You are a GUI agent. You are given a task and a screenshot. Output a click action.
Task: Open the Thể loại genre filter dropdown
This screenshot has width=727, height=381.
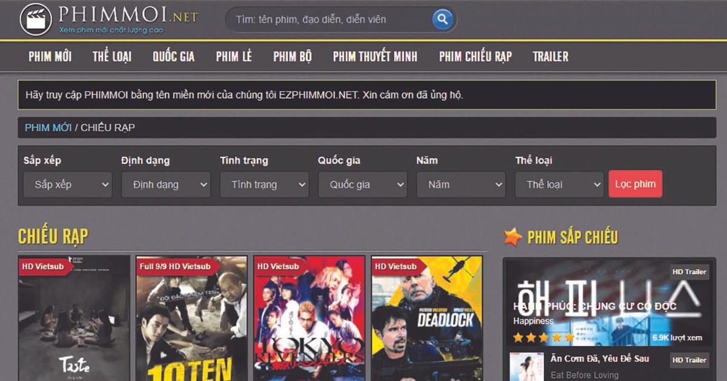(x=559, y=184)
